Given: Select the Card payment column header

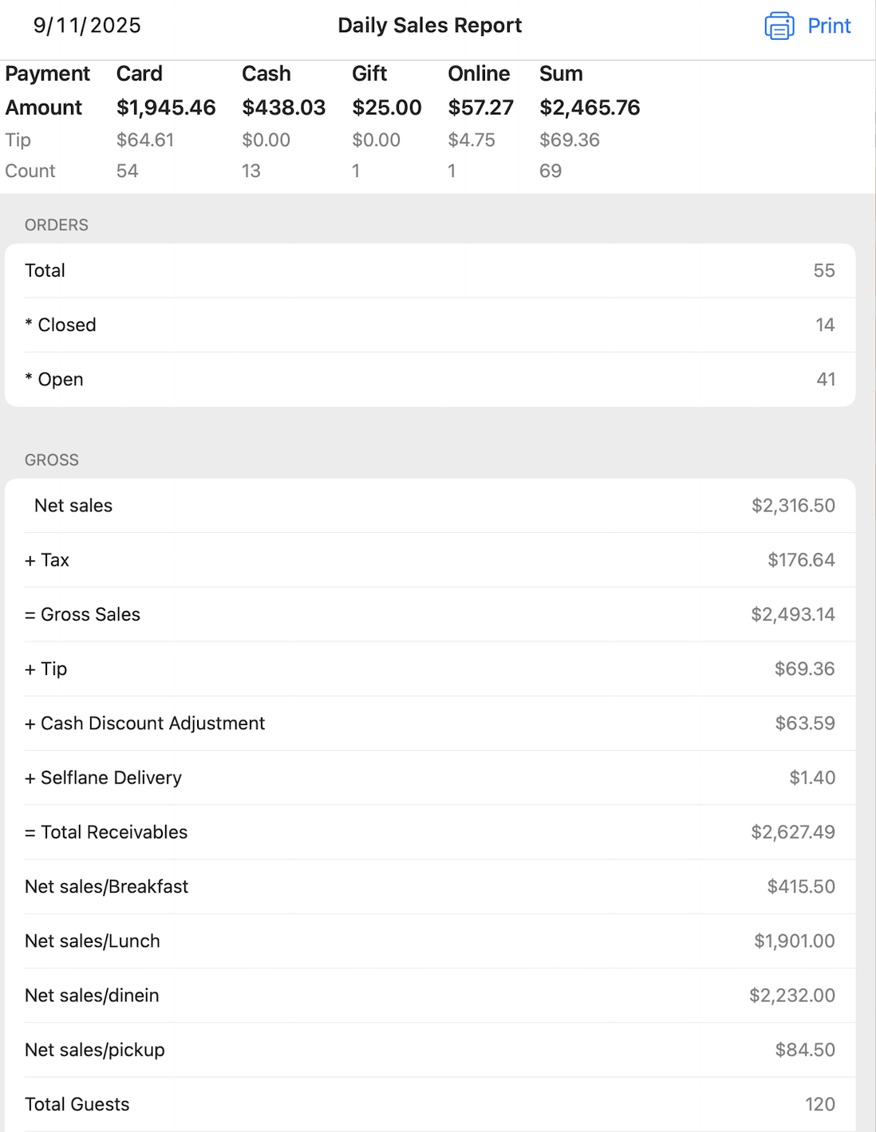Looking at the screenshot, I should [140, 73].
